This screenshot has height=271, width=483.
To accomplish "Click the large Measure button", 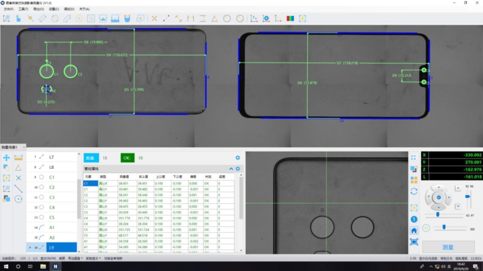I will (x=448, y=247).
